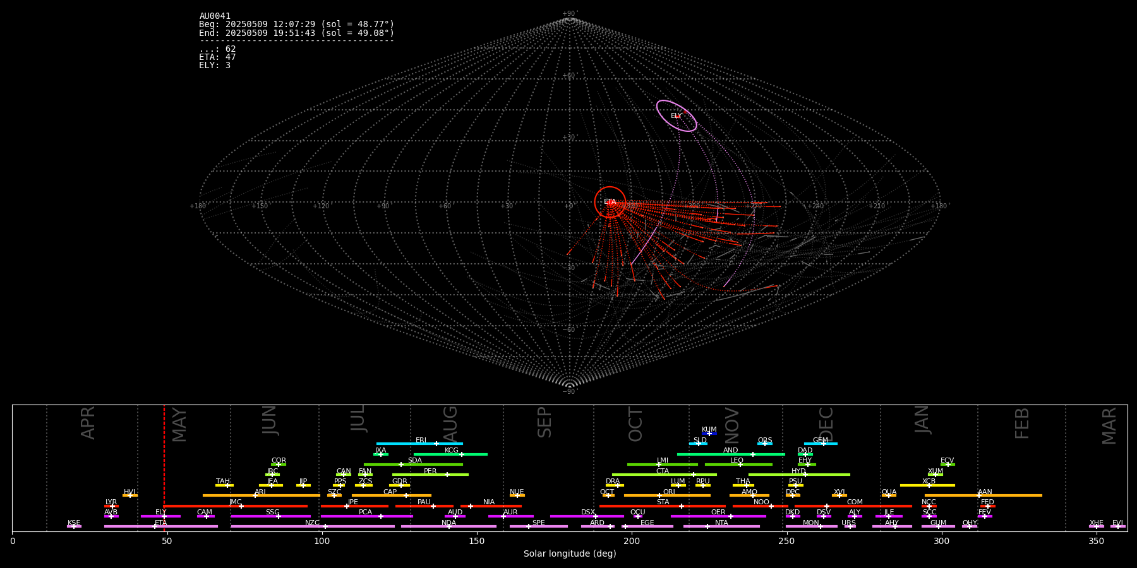Select the XHE shower bar label
The image size is (1137, 568).
pos(1097,523)
